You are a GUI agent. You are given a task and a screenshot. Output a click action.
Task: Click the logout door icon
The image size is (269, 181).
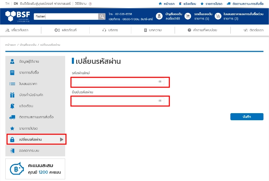(12, 150)
